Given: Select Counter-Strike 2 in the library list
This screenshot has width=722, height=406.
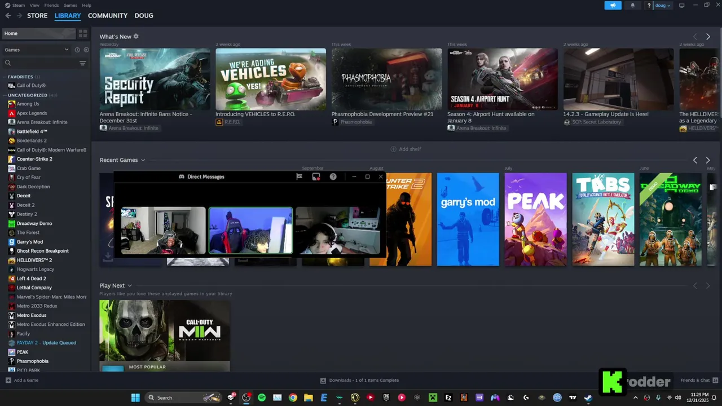Looking at the screenshot, I should 34,159.
